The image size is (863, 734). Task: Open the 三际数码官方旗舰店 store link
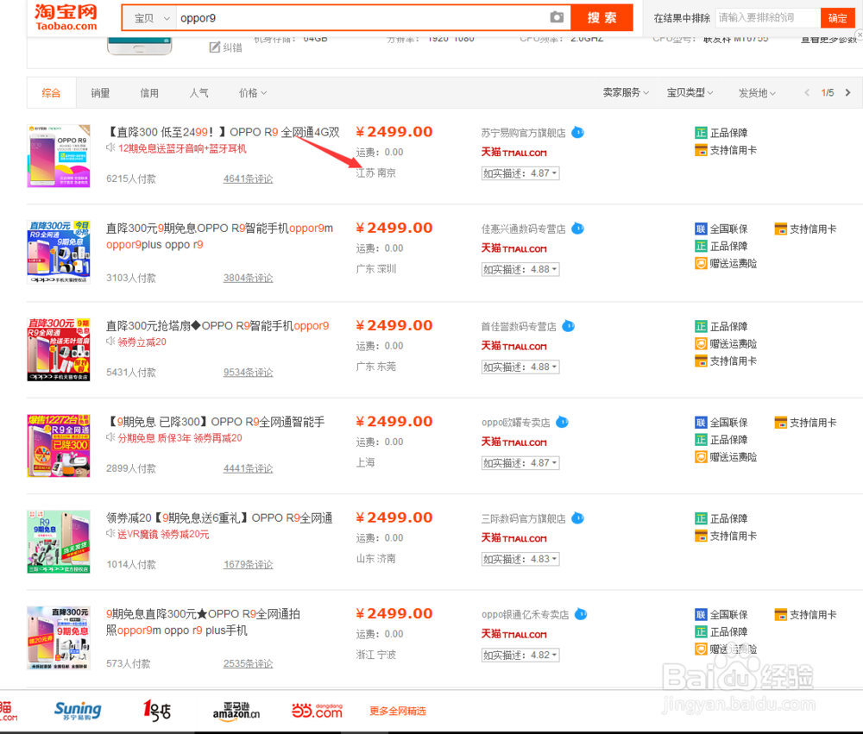point(523,519)
